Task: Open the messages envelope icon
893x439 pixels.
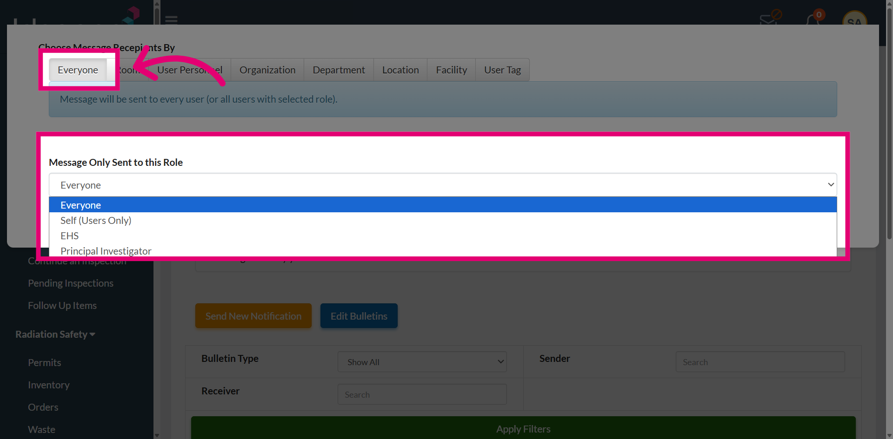Action: click(768, 20)
